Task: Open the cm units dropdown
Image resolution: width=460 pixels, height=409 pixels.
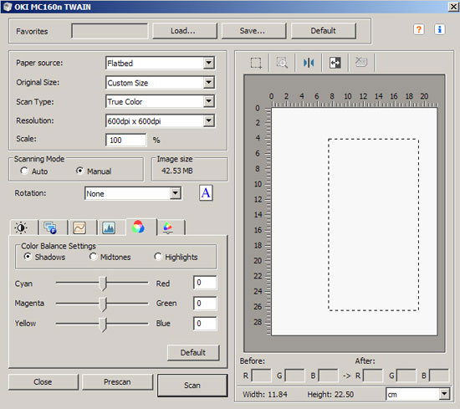Action: pyautogui.click(x=444, y=394)
